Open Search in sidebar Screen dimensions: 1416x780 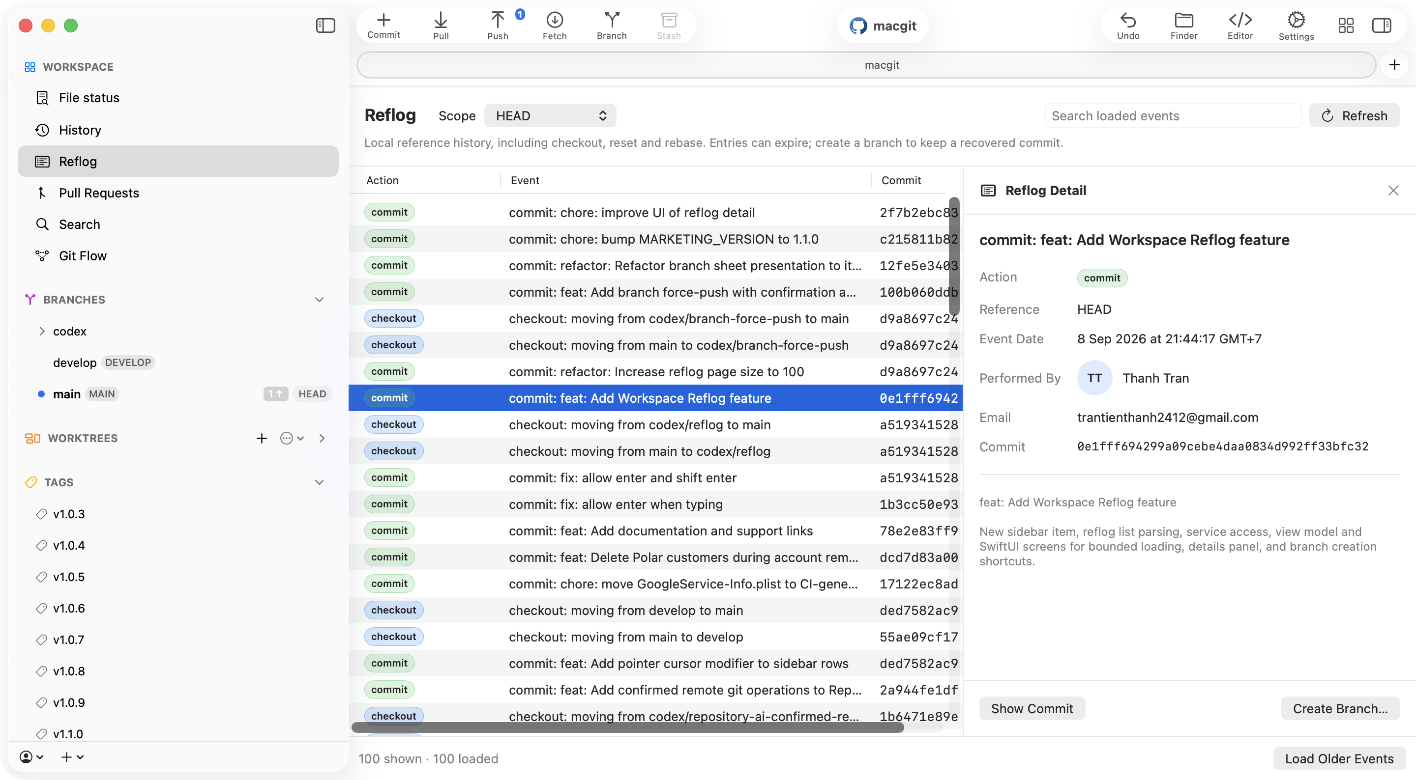(177, 224)
